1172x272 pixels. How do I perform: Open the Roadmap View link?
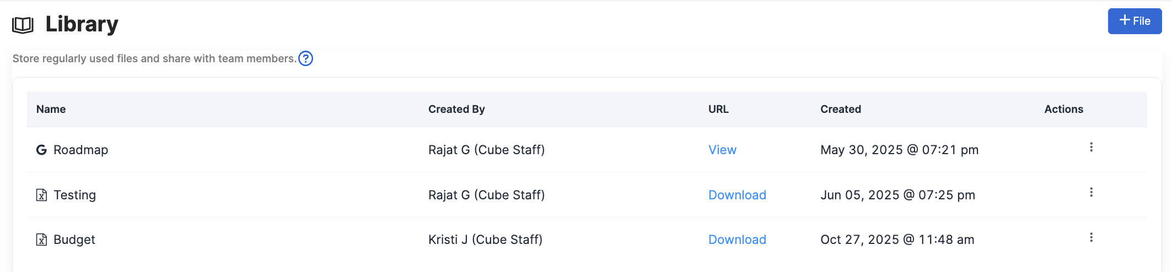pos(722,150)
